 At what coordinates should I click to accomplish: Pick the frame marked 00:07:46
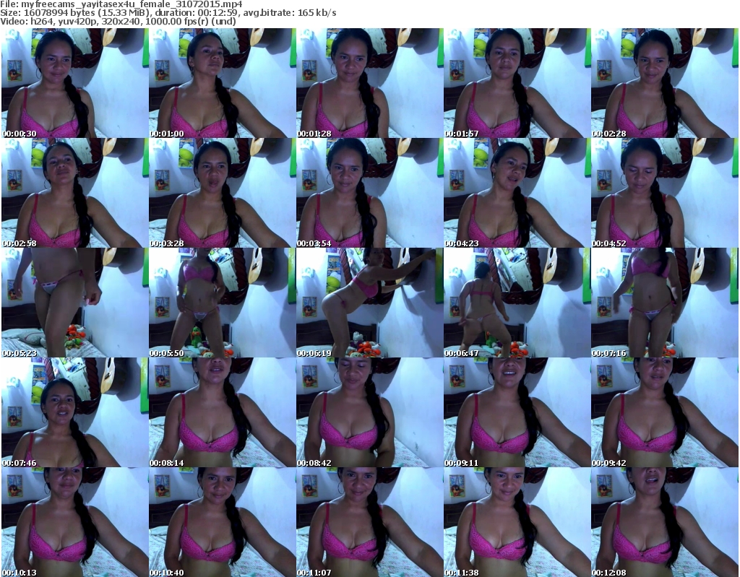click(x=75, y=413)
